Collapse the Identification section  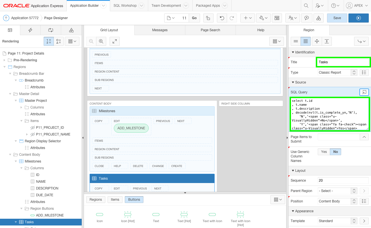click(293, 52)
